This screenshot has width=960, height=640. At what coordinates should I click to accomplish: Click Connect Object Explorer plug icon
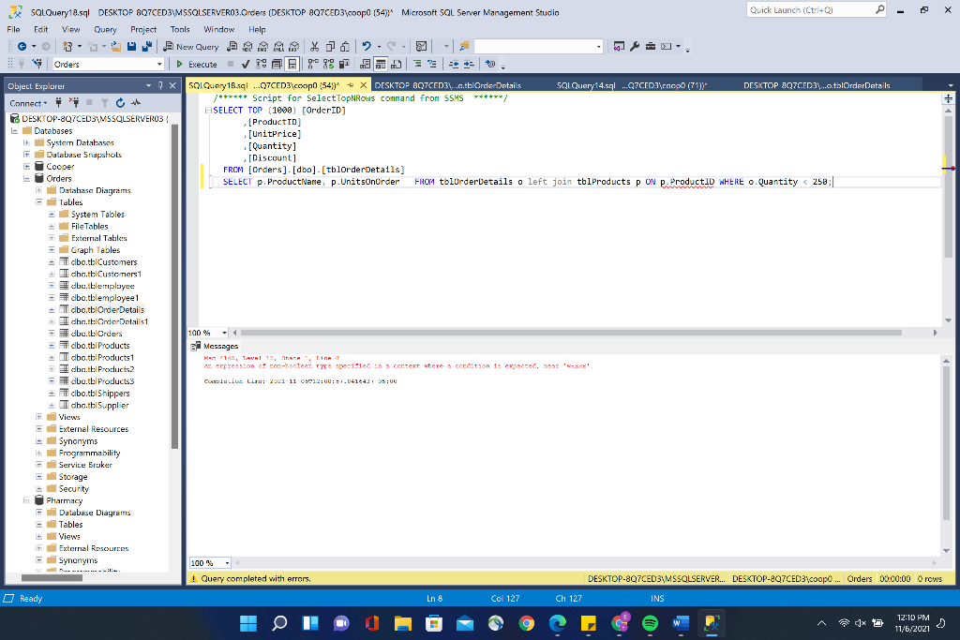pos(59,103)
